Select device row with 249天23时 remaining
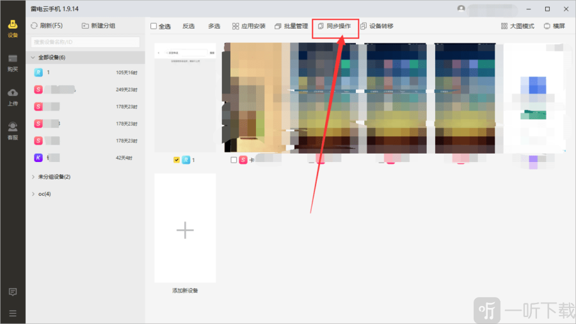Image resolution: width=576 pixels, height=324 pixels. [85, 89]
